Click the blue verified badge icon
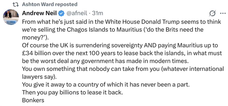228x106 pixels. [x=61, y=13]
